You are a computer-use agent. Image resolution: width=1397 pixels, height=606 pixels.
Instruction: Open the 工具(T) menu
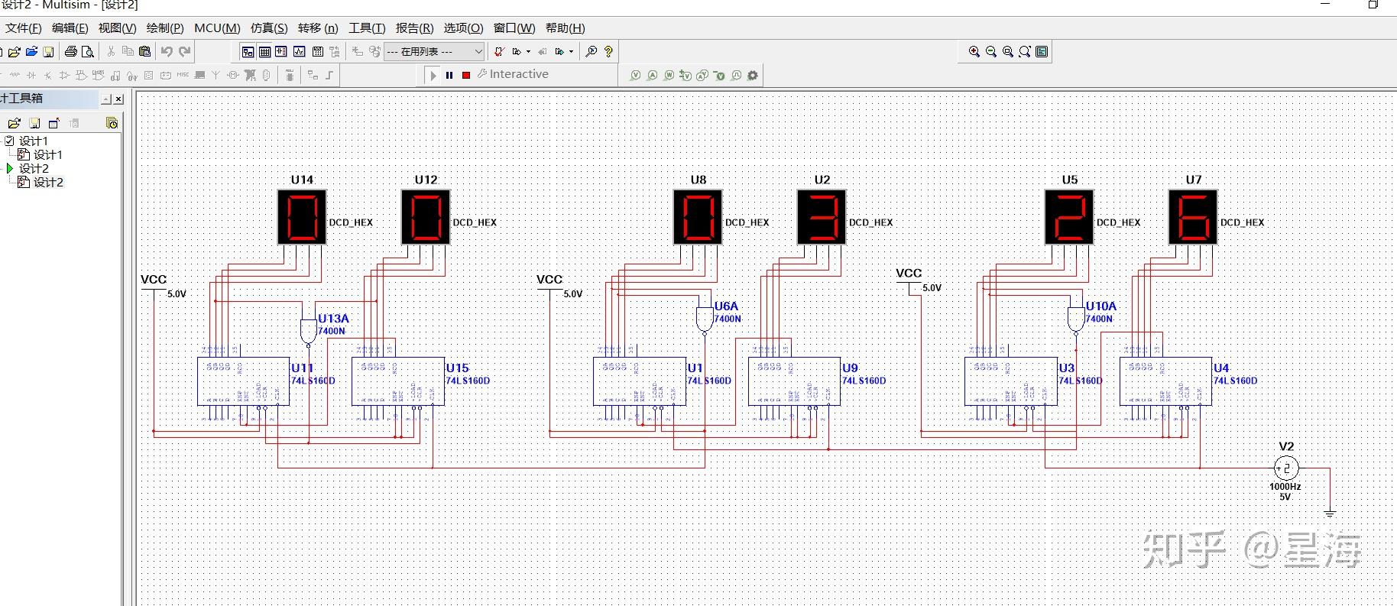[367, 28]
